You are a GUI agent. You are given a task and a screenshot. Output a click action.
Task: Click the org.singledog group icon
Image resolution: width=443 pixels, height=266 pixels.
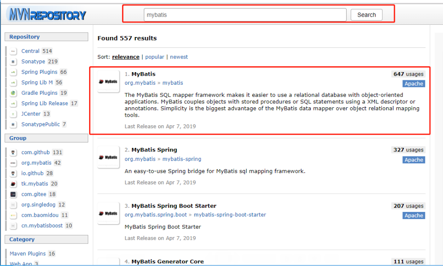pyautogui.click(x=13, y=205)
